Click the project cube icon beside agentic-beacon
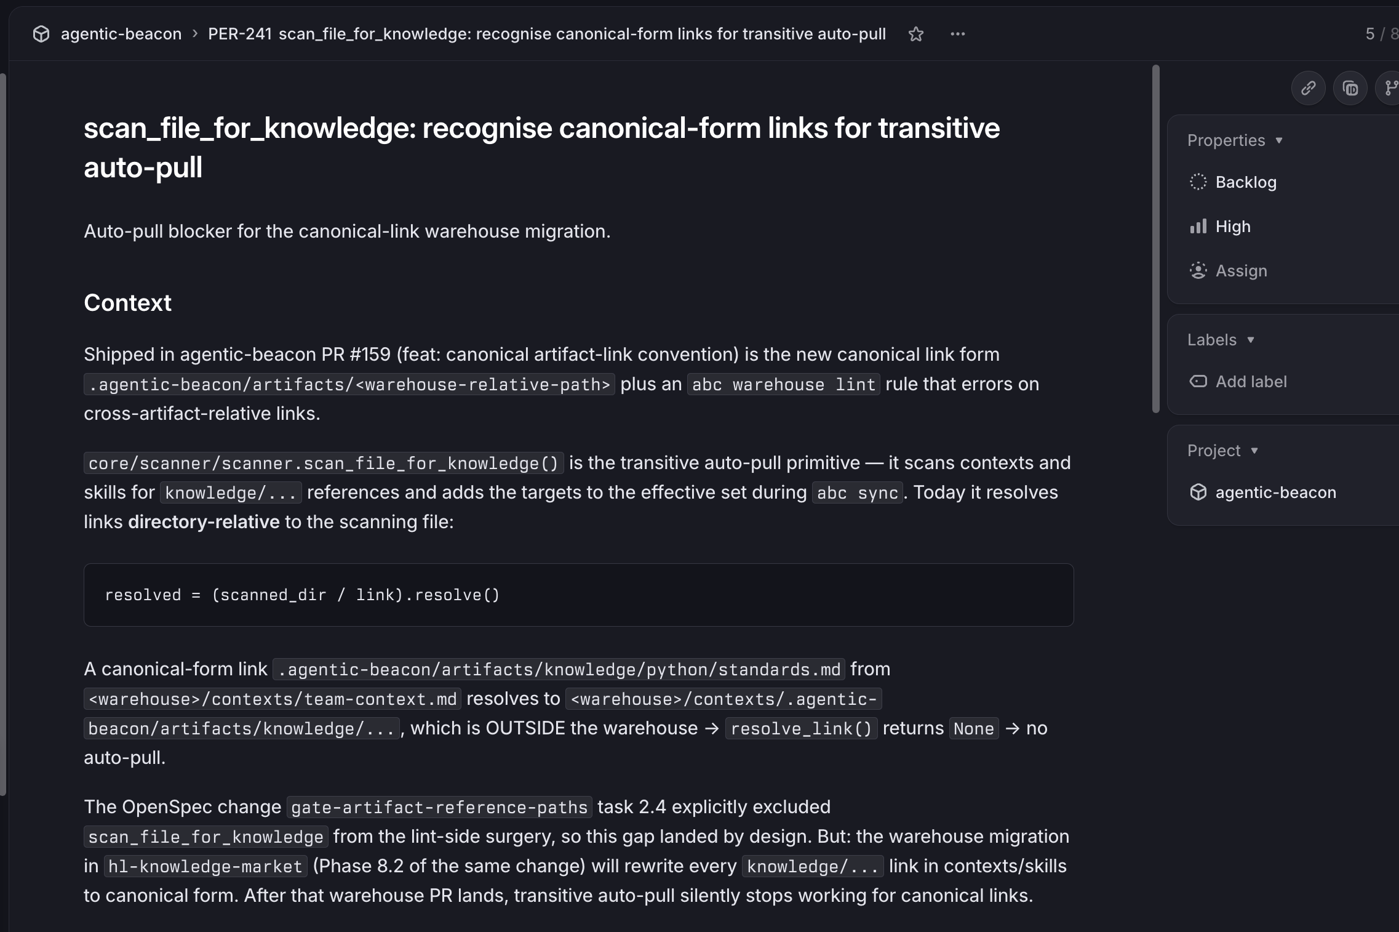The image size is (1399, 932). pos(1198,492)
